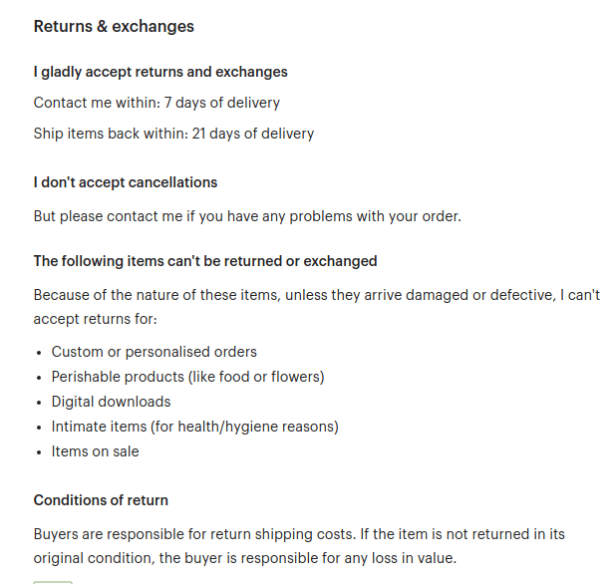Click the 'original condition, the buyer' text line
This screenshot has width=614, height=584.
(x=245, y=558)
